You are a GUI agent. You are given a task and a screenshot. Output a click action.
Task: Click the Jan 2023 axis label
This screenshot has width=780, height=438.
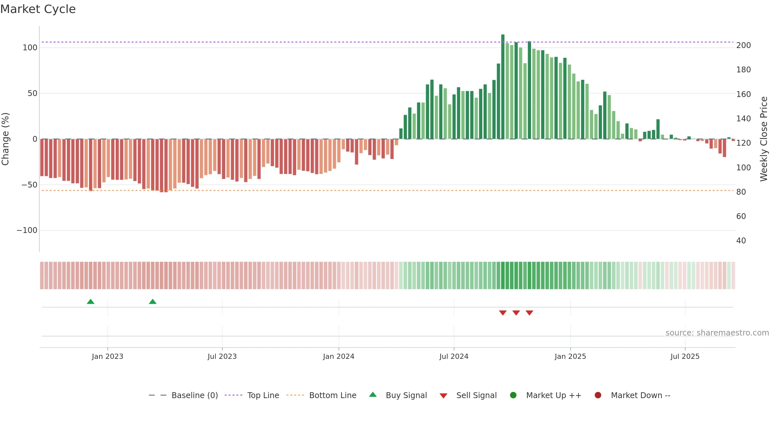click(108, 357)
